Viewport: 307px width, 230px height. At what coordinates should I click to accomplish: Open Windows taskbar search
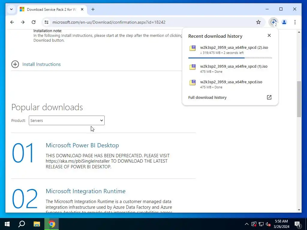click(22, 224)
